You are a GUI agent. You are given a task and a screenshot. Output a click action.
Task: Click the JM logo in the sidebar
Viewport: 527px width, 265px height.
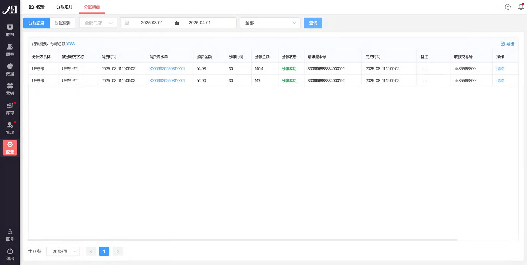click(x=10, y=10)
